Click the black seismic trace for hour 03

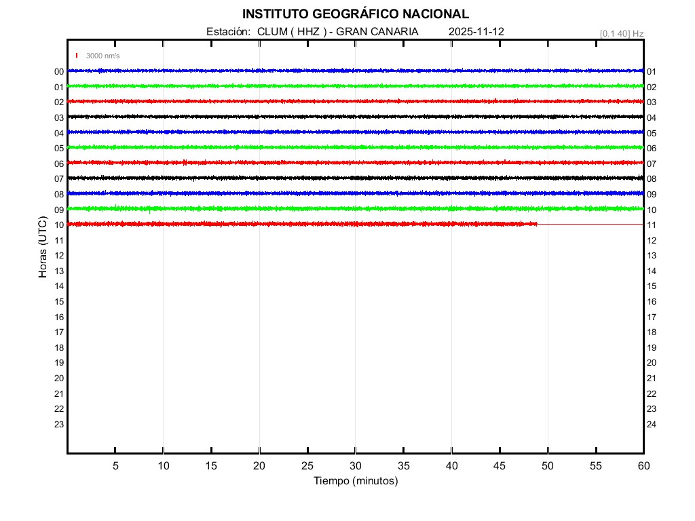pos(355,117)
